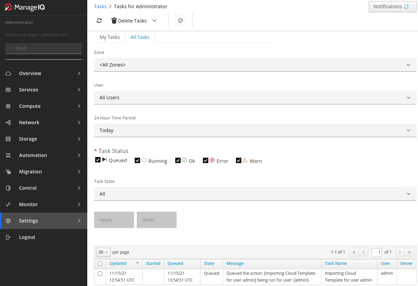This screenshot has width=418, height=286.
Task: Click the refresh tasks icon
Action: 99,20
